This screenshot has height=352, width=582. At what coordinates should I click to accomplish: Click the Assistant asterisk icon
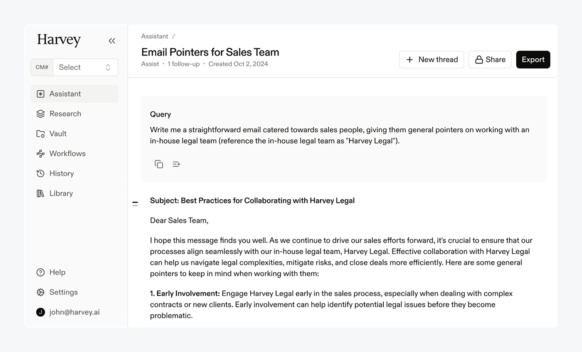(40, 94)
